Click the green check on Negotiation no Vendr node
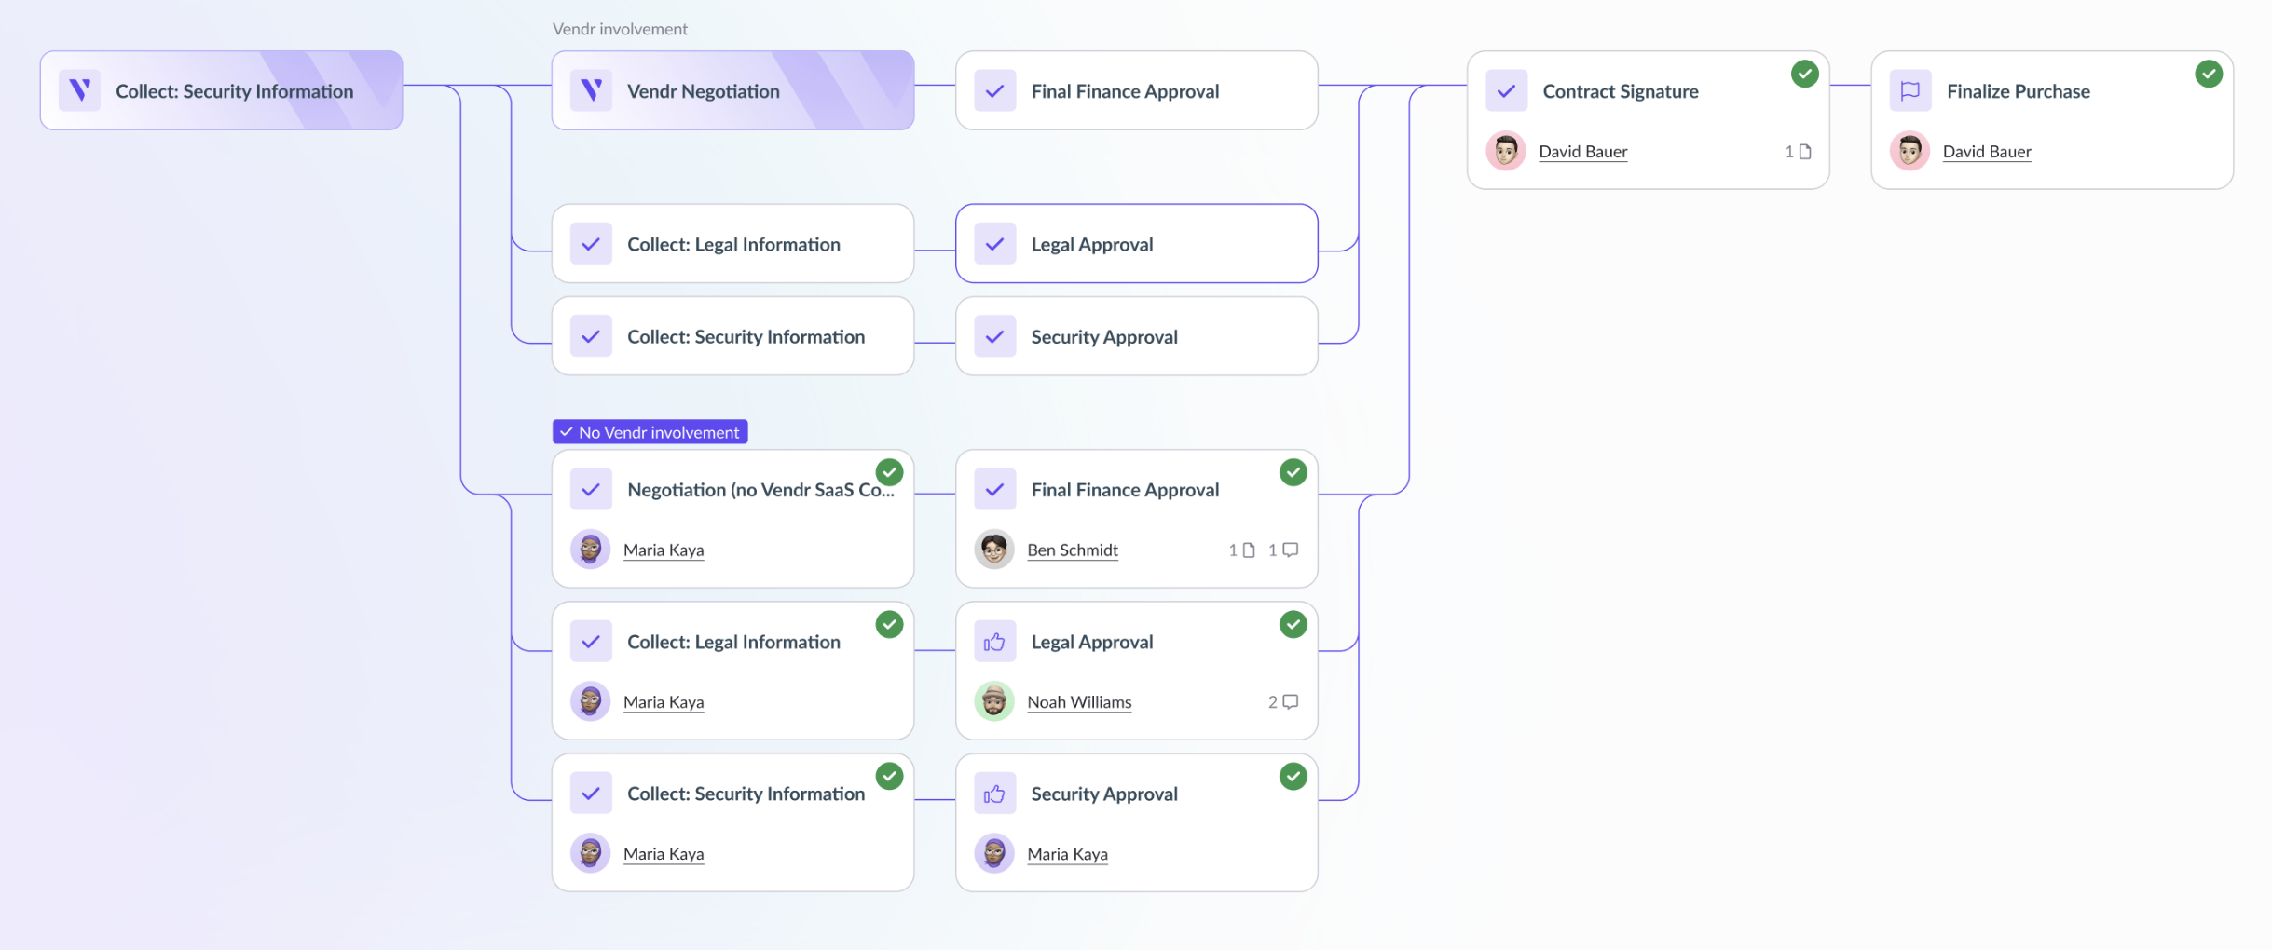This screenshot has width=2272, height=950. click(x=890, y=472)
